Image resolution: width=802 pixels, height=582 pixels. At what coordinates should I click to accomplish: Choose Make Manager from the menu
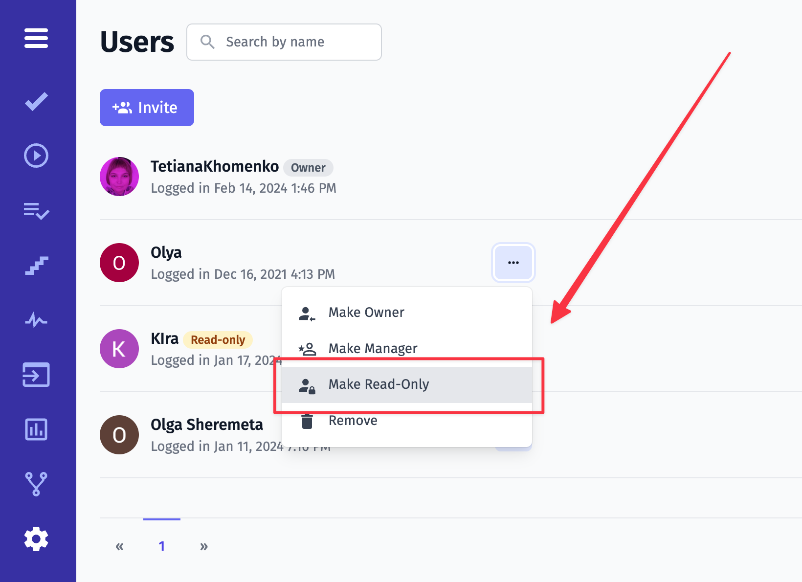point(407,349)
